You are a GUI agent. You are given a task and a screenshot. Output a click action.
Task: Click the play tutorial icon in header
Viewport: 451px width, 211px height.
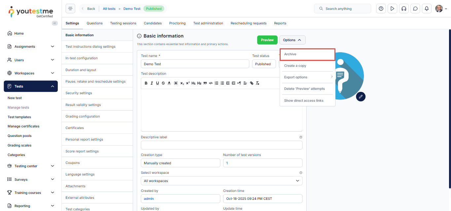pyautogui.click(x=392, y=9)
